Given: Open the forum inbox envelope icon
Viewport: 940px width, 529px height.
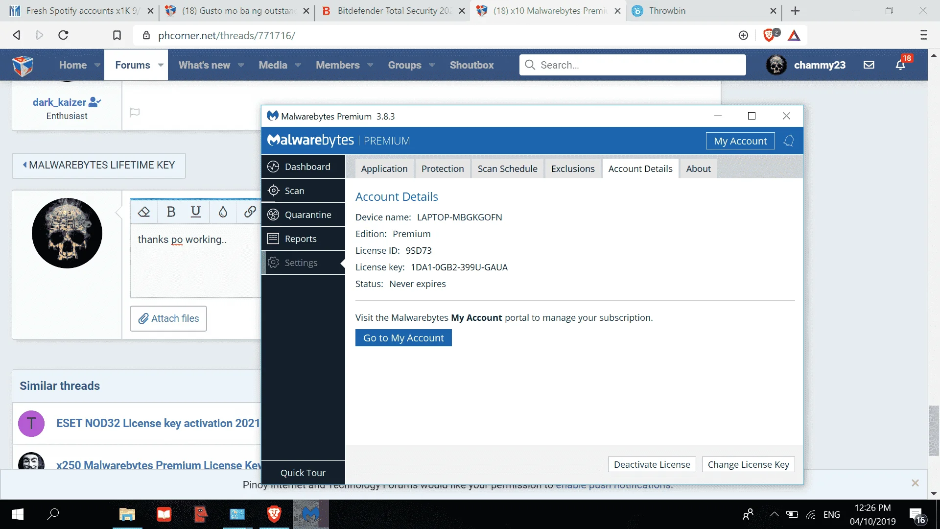Looking at the screenshot, I should pyautogui.click(x=869, y=65).
